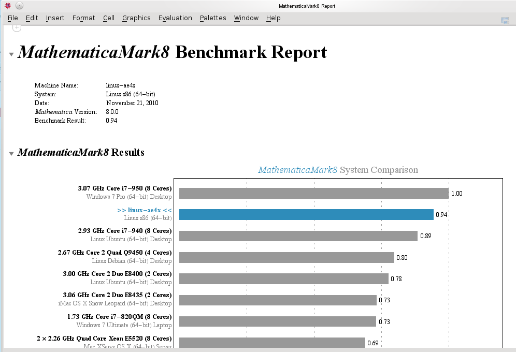
Task: Collapse the MathematicaMark8 Results section
Action: pyautogui.click(x=11, y=154)
